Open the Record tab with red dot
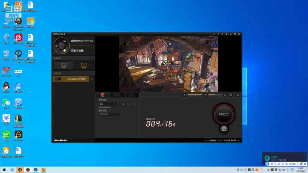The width and height of the screenshot is (308, 173). (x=103, y=95)
